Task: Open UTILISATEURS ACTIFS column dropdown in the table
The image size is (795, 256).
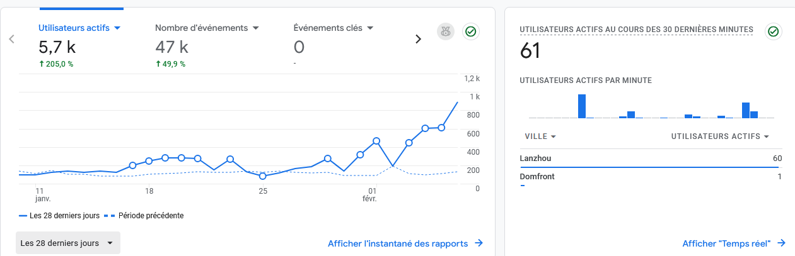Action: [720, 136]
